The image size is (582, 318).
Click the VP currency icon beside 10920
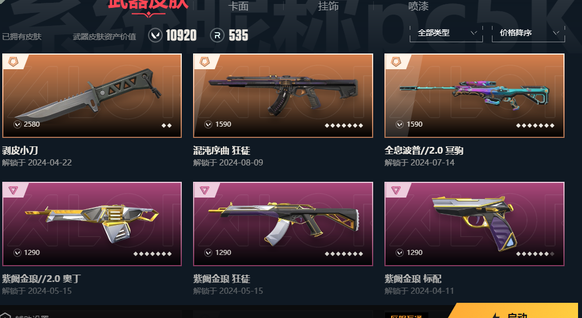[155, 35]
